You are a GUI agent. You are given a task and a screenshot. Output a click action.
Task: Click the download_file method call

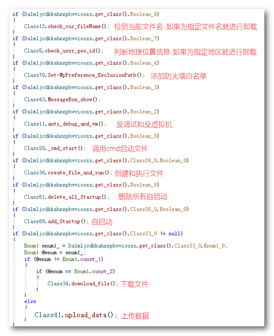click(90, 284)
